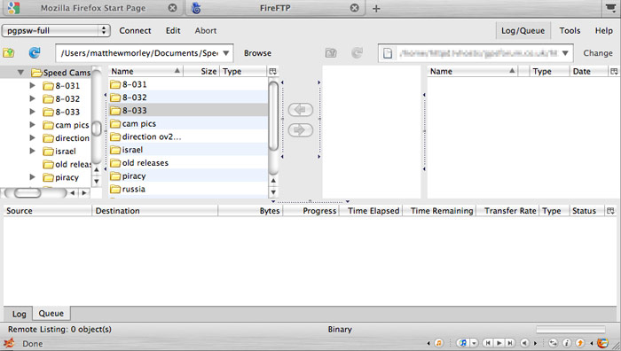Refresh the local directory listing

(x=35, y=52)
